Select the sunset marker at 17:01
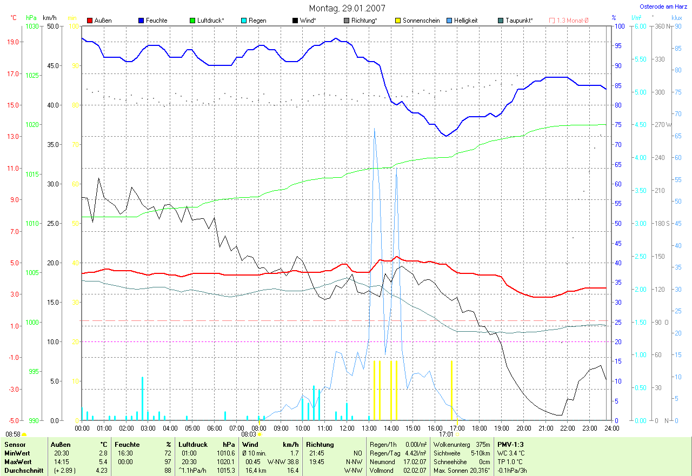Image resolution: width=692 pixels, height=476 pixels. [x=457, y=434]
